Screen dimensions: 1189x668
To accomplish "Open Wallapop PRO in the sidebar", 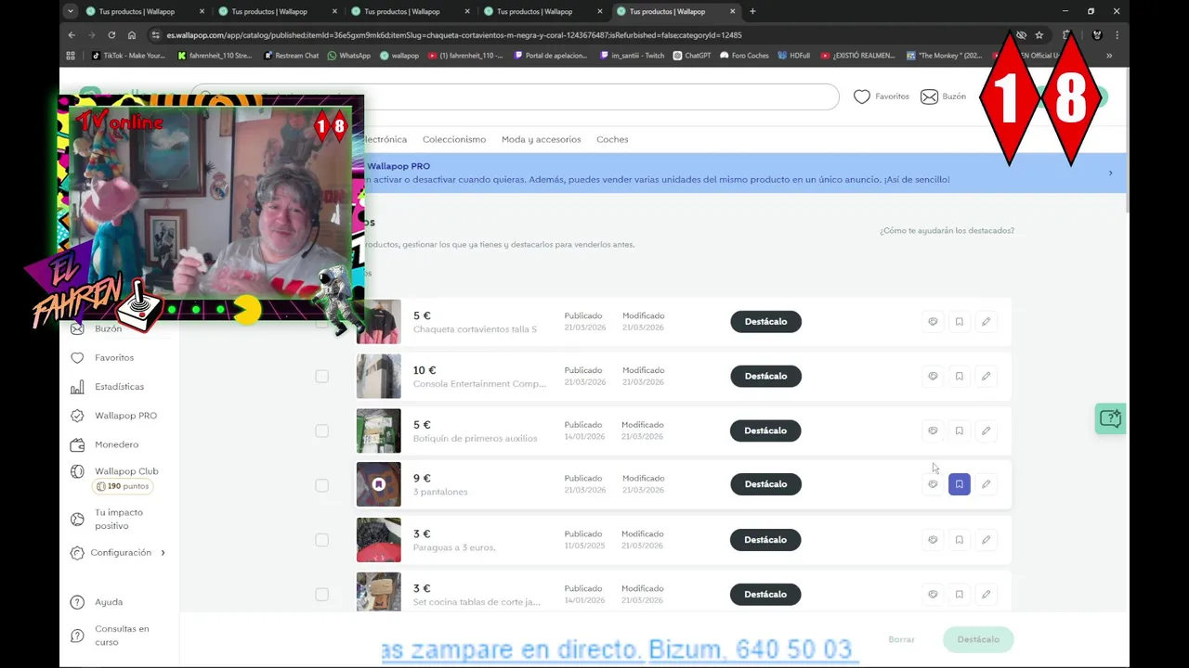I will tap(125, 416).
